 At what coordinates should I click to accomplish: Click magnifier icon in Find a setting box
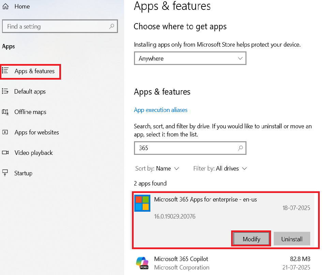coord(111,26)
